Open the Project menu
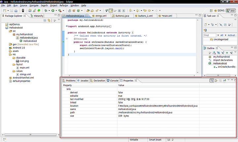 pyautogui.click(x=54, y=6)
